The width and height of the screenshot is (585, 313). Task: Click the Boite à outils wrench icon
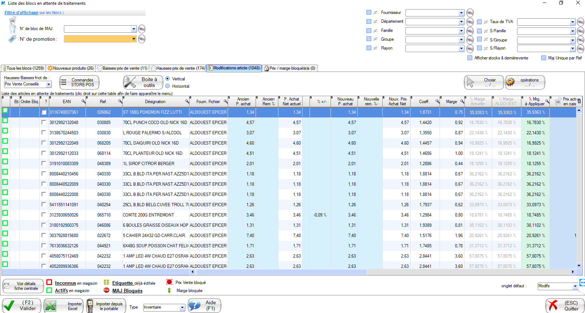coord(130,82)
